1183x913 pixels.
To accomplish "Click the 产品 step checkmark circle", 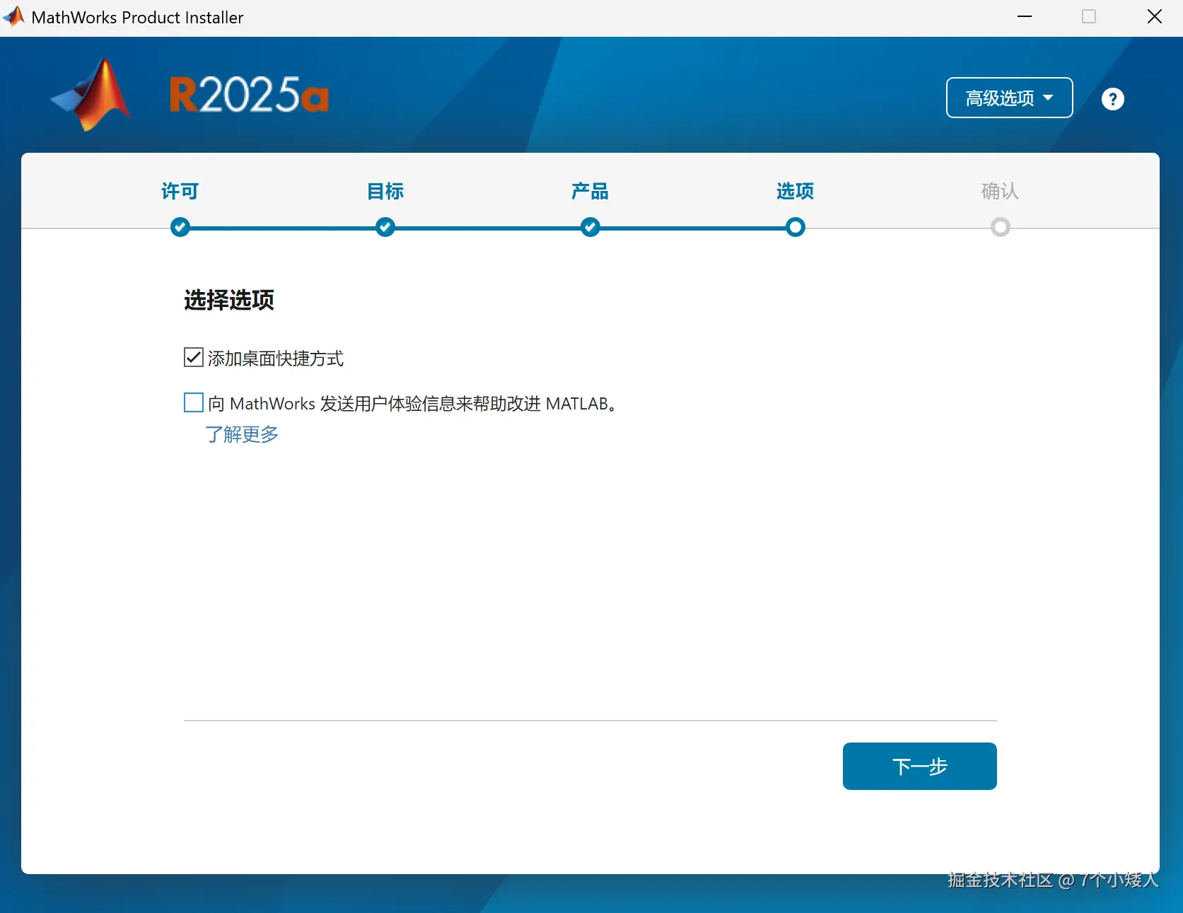I will [x=590, y=227].
